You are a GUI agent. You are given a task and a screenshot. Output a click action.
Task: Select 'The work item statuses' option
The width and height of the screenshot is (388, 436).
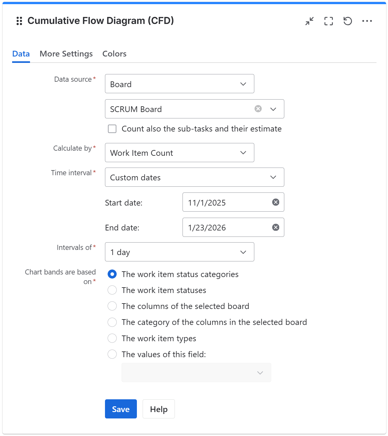coord(112,290)
